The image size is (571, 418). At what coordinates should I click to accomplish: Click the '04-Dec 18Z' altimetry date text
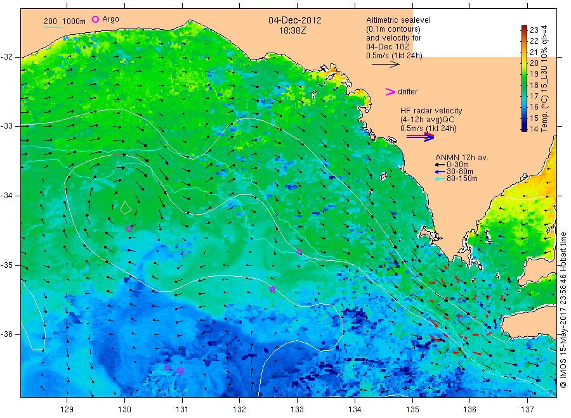click(x=388, y=47)
